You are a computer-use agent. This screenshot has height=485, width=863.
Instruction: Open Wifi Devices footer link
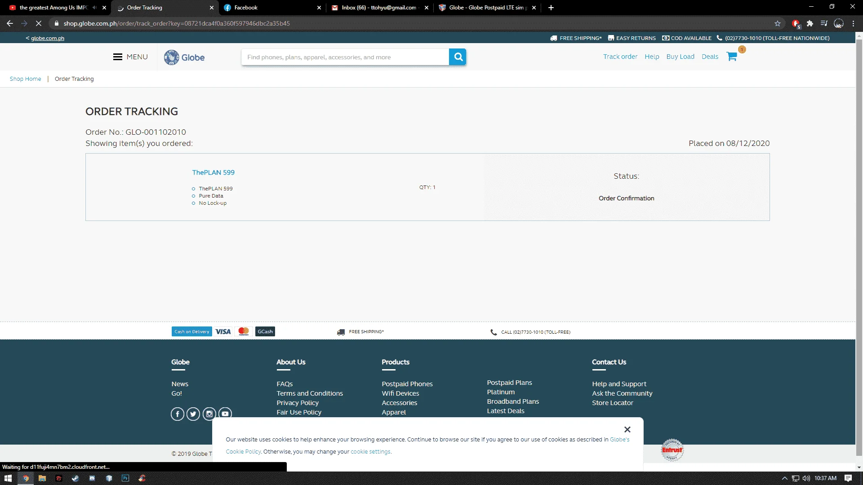coord(400,393)
